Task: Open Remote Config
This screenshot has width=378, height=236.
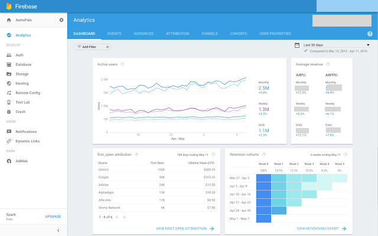Action: (27, 93)
